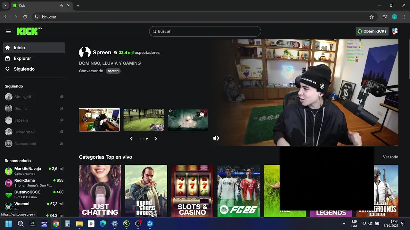The width and height of the screenshot is (410, 230).
Task: Open Chrome profile J avatar
Action: click(395, 17)
